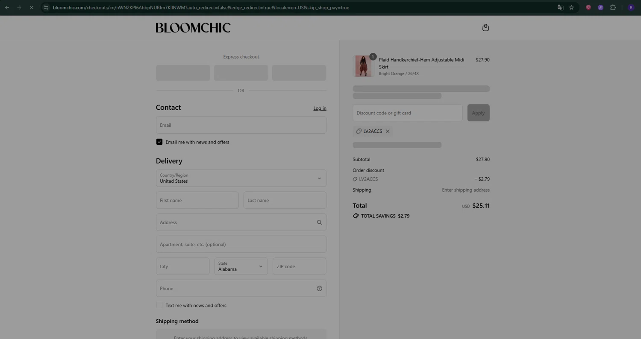The width and height of the screenshot is (641, 339).
Task: Bookmark this page with the star icon
Action: pyautogui.click(x=571, y=7)
